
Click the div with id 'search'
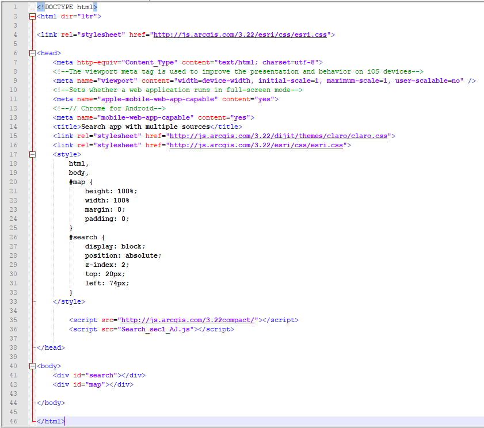[99, 375]
